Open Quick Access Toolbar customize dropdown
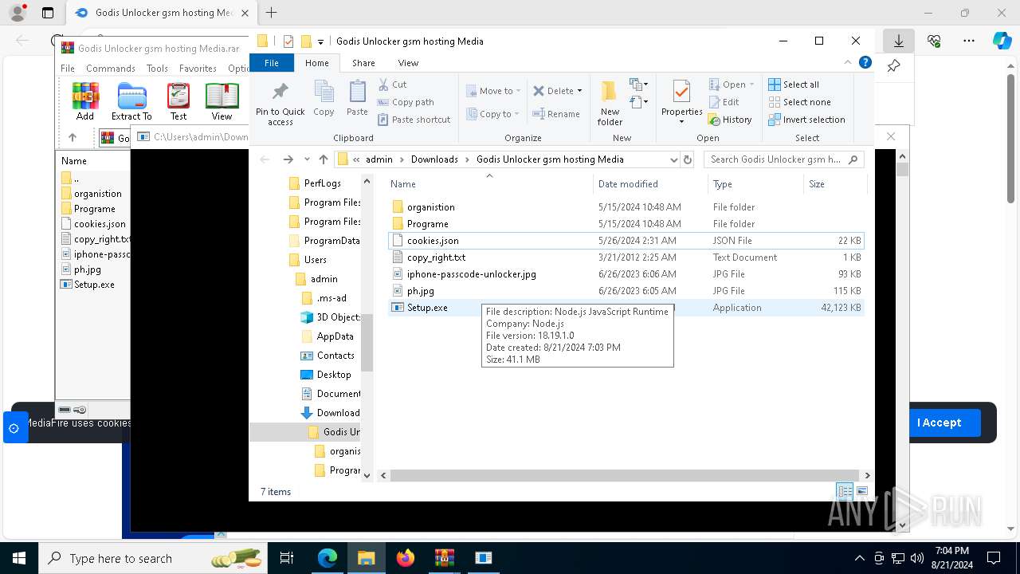 point(320,41)
